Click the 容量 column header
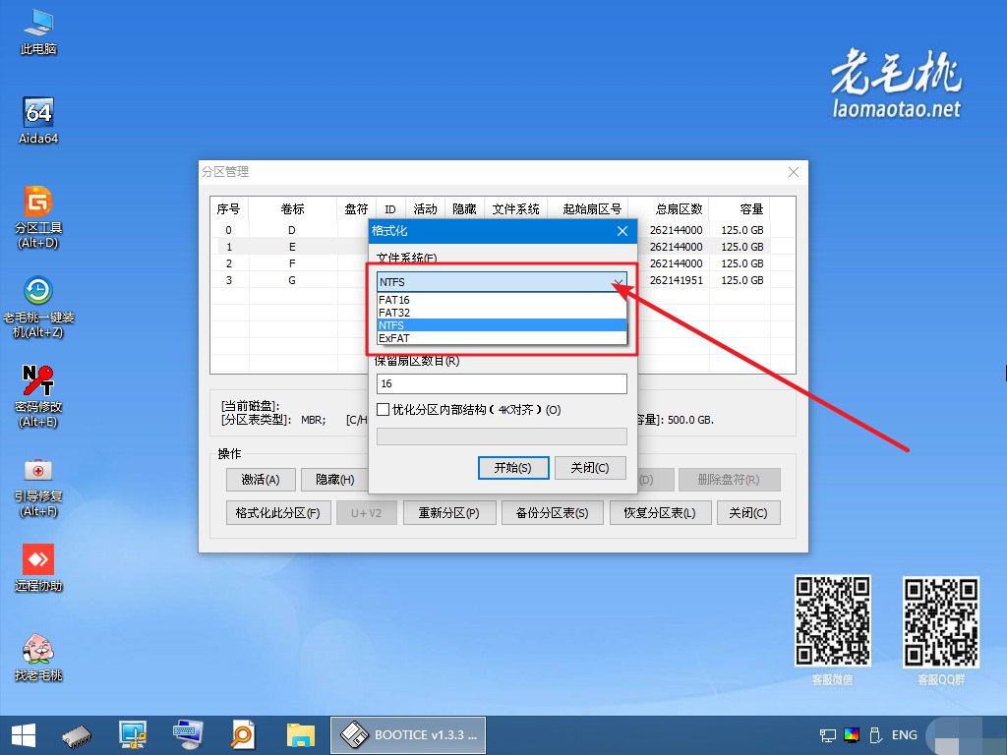 tap(740, 209)
